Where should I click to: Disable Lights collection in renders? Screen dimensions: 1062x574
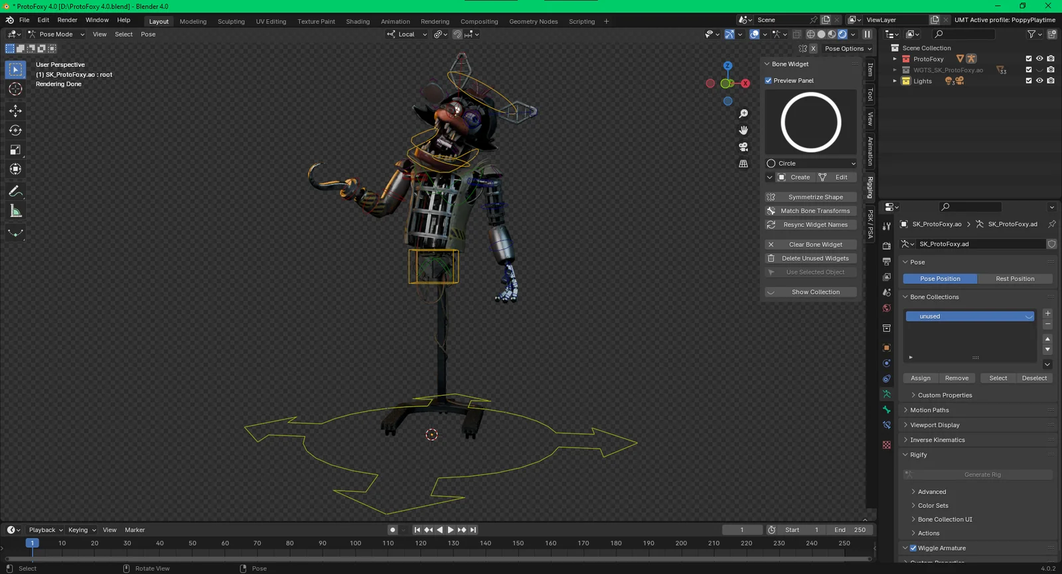tap(1051, 81)
